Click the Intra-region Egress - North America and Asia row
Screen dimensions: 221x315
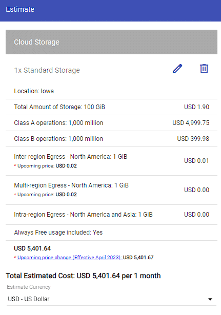[x=111, y=215]
